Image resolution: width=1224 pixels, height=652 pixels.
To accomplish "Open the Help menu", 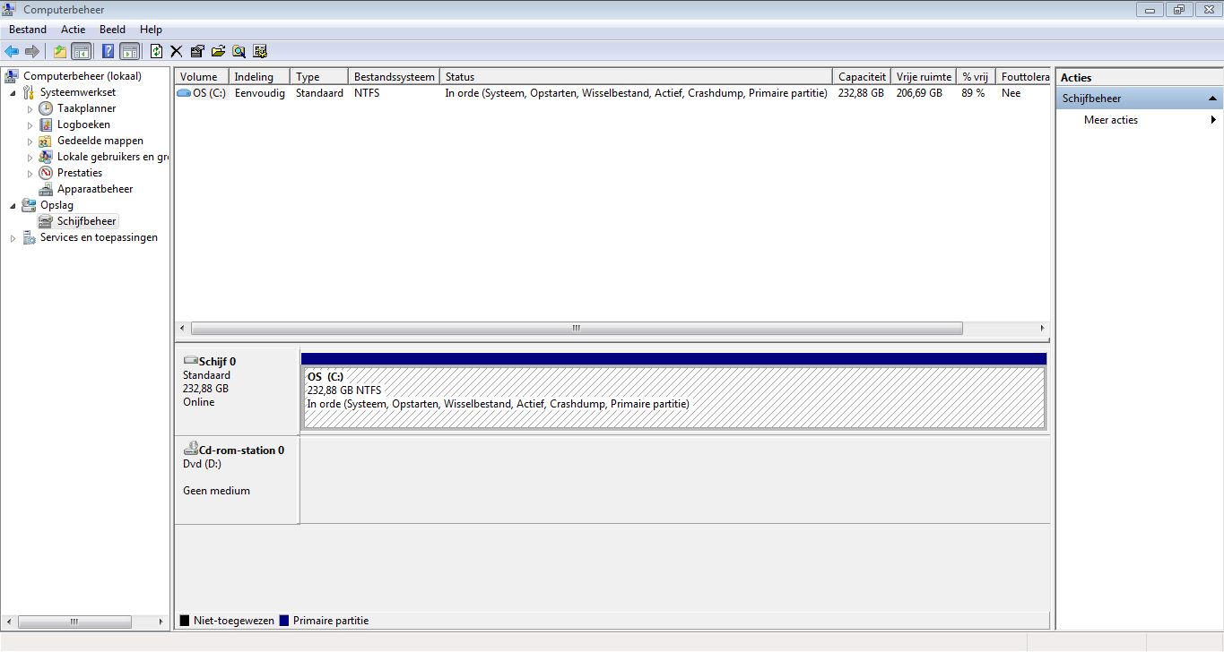I will coord(151,30).
